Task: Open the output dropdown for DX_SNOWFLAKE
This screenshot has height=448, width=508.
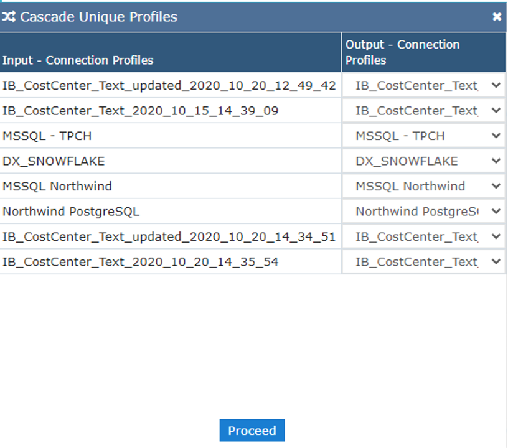Action: [495, 161]
